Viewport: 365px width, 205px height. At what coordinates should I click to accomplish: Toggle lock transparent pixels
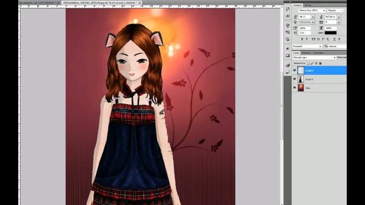click(x=308, y=63)
